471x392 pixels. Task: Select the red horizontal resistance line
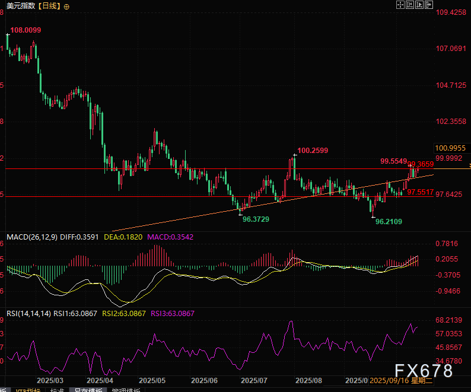tap(178, 169)
